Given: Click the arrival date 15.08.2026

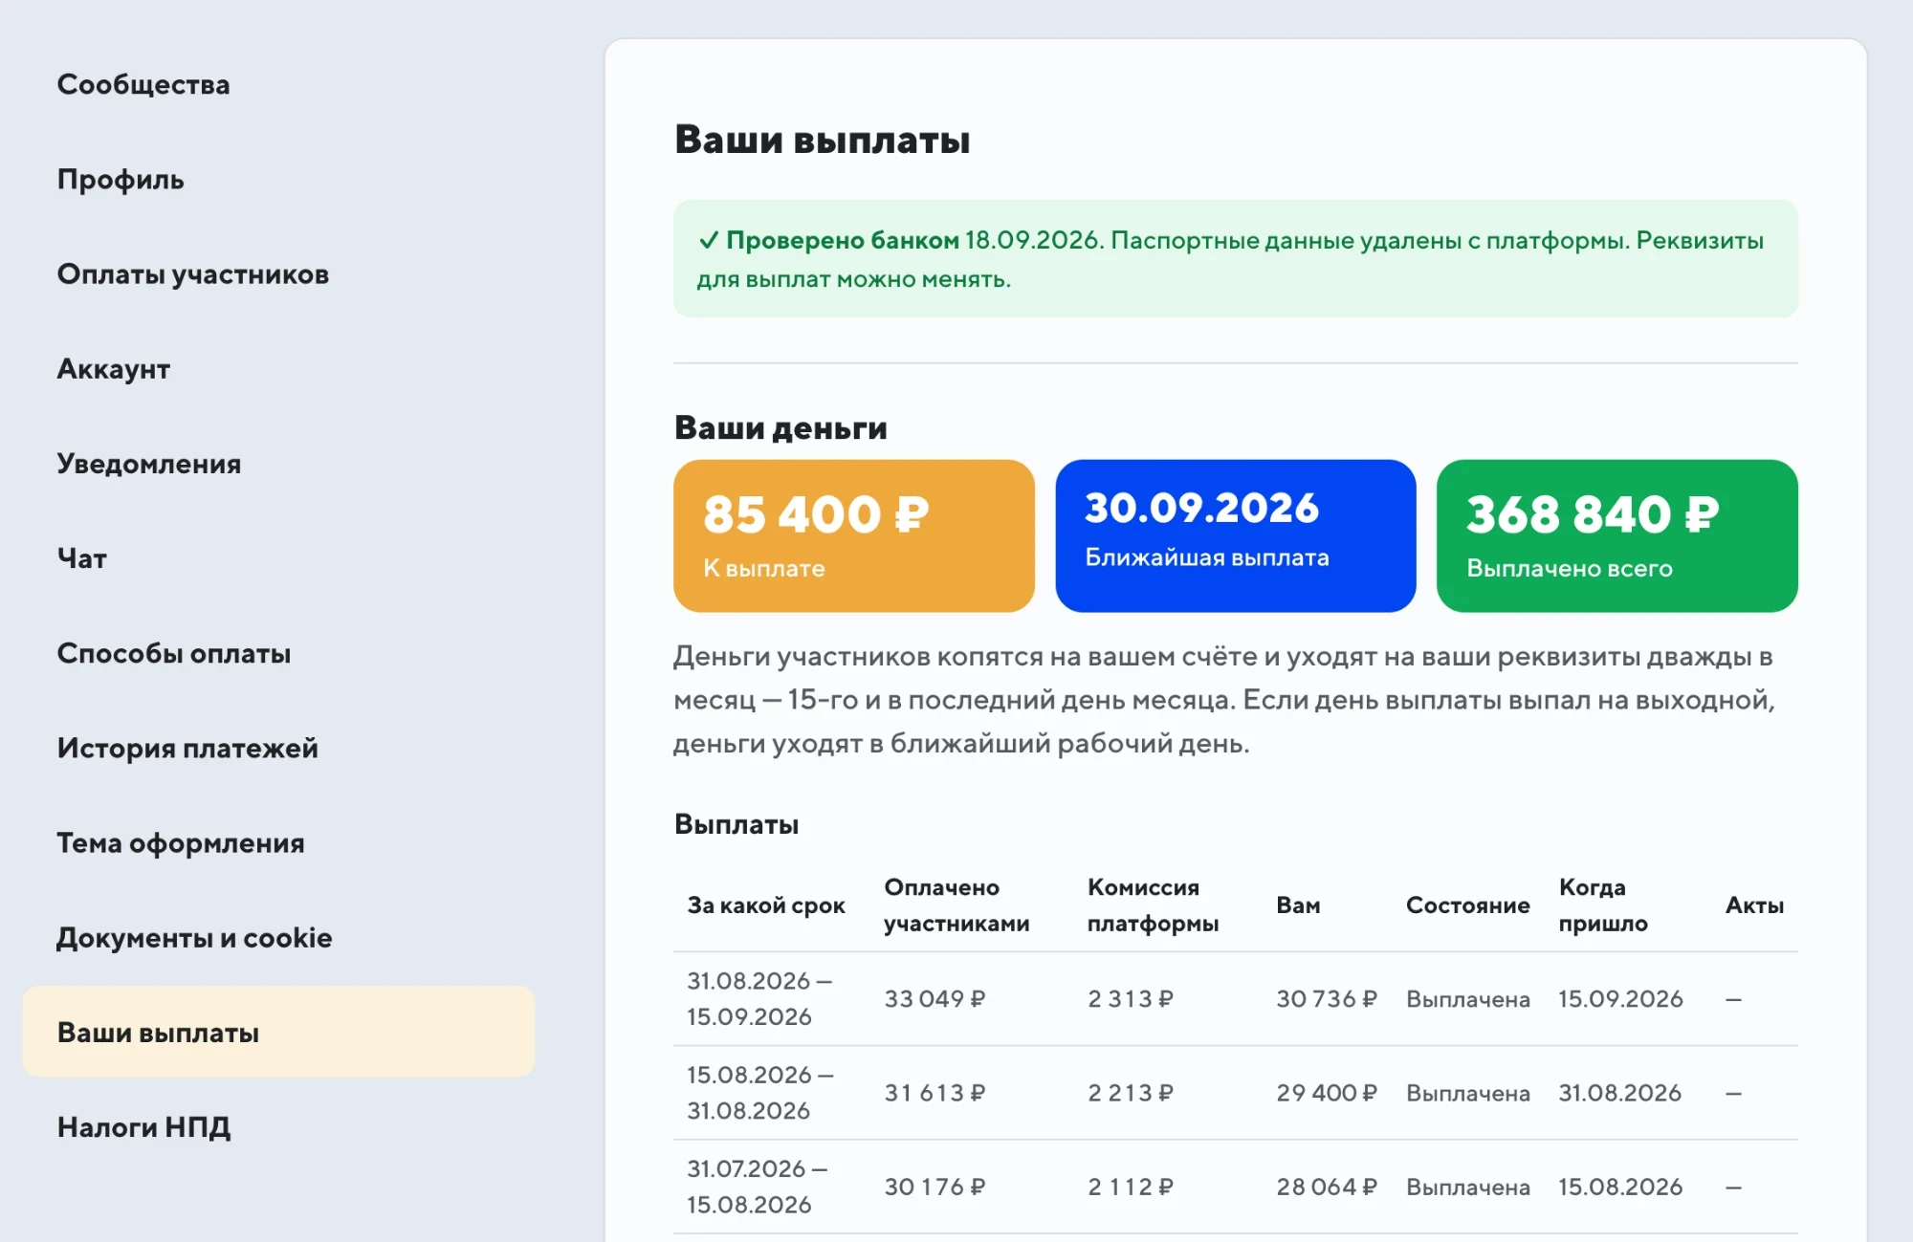Looking at the screenshot, I should pyautogui.click(x=1620, y=1186).
